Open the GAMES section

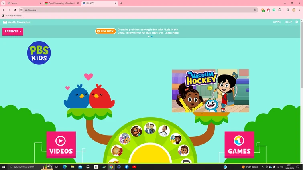(x=239, y=145)
